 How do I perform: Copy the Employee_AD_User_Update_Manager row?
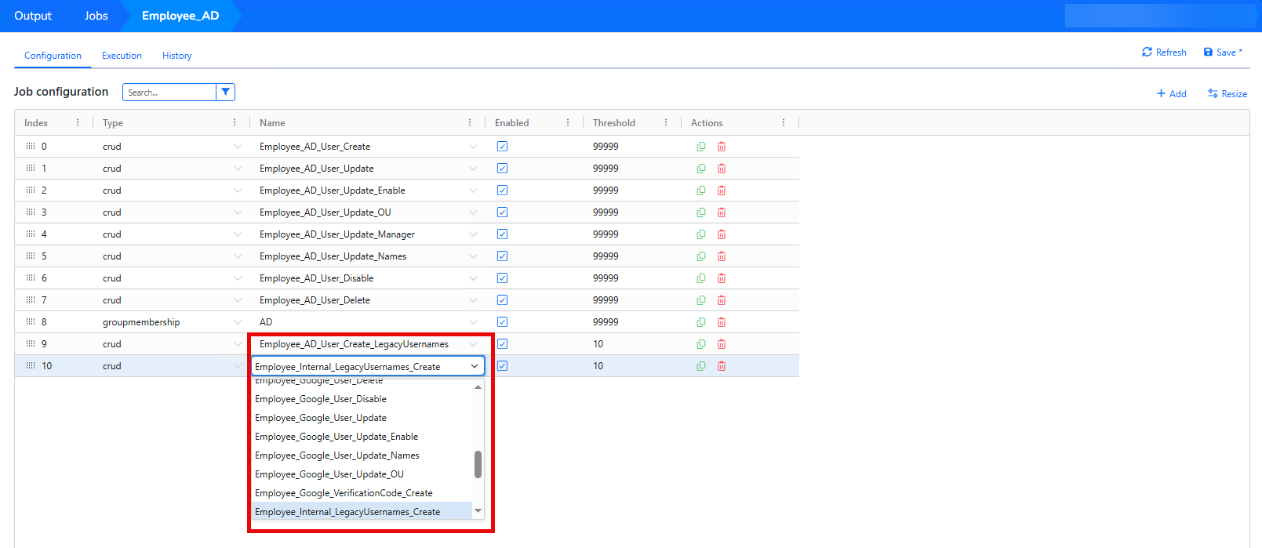tap(701, 234)
